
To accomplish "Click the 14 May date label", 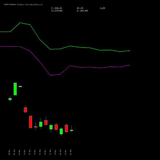I will pos(40,152).
